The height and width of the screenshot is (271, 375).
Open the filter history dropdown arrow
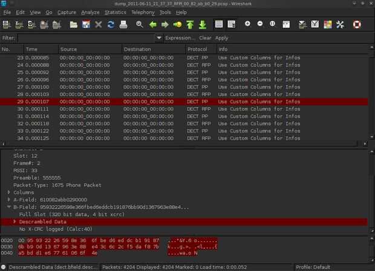tap(159, 38)
